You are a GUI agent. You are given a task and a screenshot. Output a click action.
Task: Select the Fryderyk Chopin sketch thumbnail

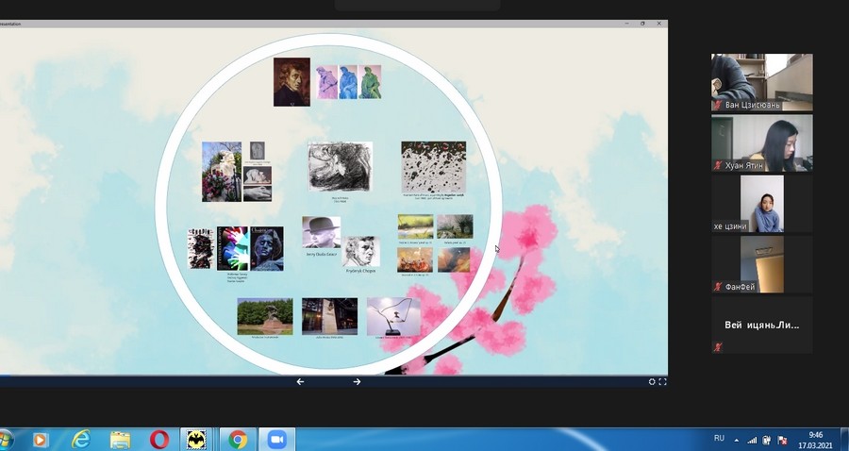(359, 252)
